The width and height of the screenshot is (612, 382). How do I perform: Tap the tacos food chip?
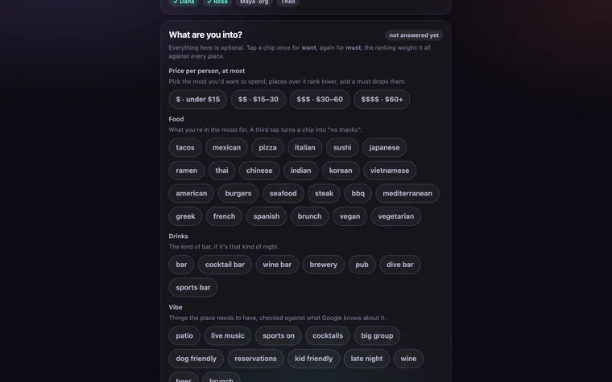click(185, 148)
